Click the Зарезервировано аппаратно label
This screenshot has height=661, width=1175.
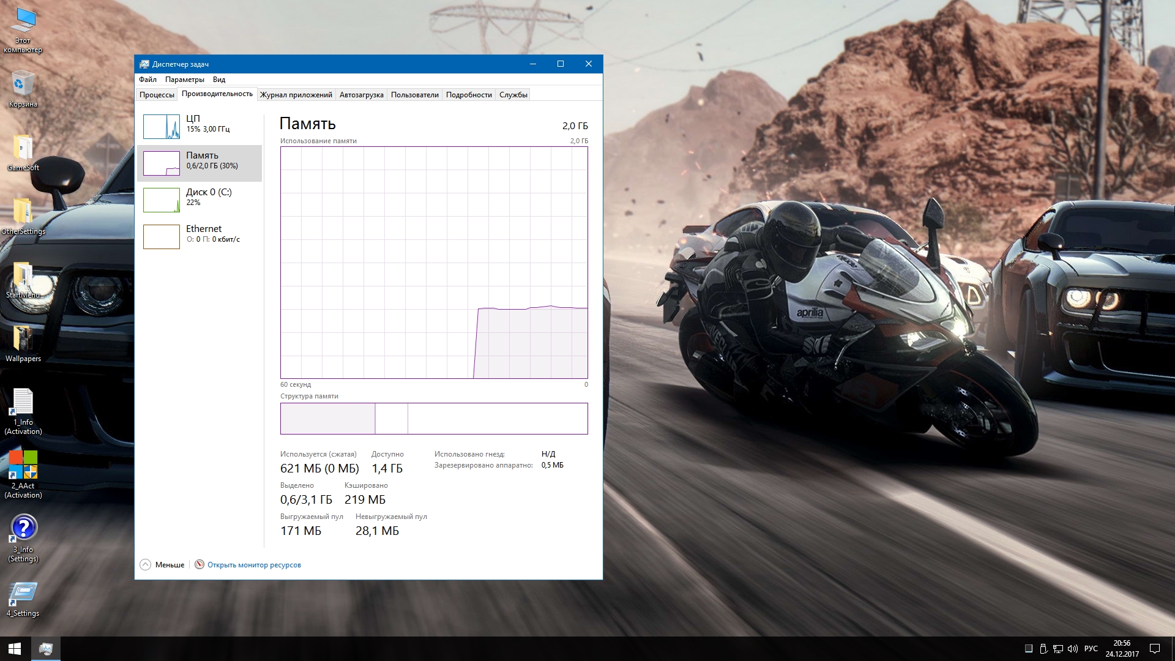(483, 465)
